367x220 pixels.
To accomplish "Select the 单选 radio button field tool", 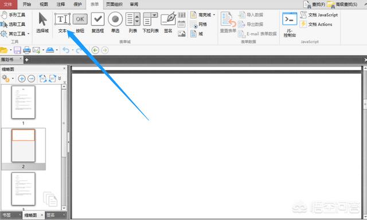I will 115,23.
